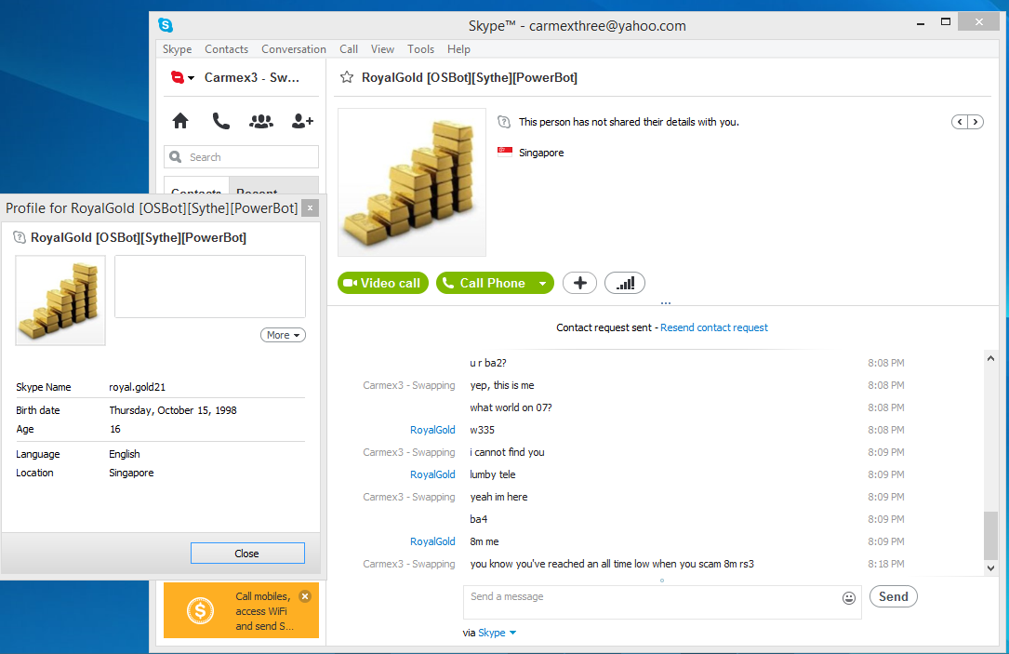Click RoyalGold sender name beside 8m me

432,541
